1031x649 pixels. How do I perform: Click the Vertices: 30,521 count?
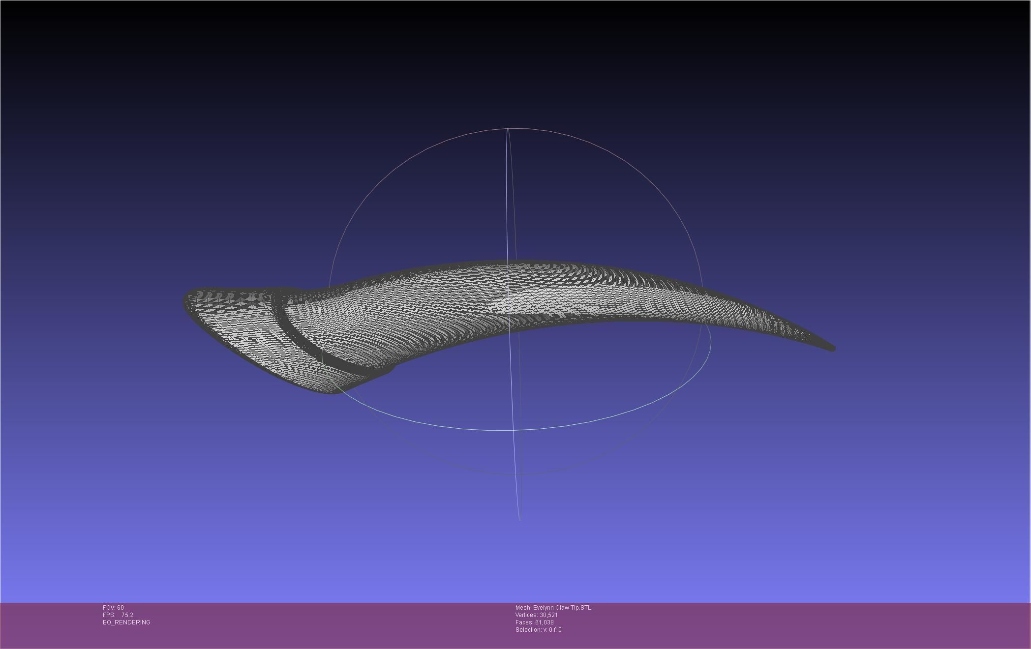pyautogui.click(x=536, y=615)
